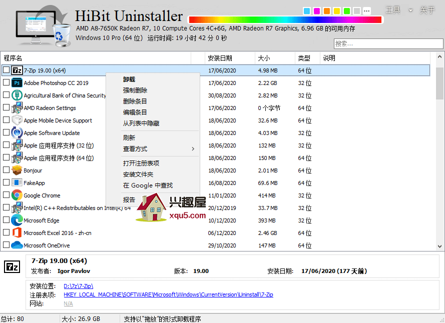Sort by 大小 column header
Viewport: 445px width, 323px height.
click(275, 58)
